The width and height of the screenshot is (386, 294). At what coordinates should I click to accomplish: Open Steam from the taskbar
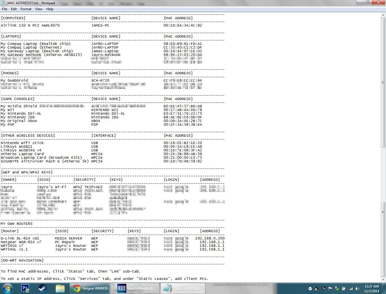(x=43, y=288)
